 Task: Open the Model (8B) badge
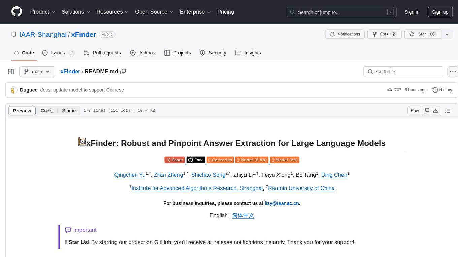pyautogui.click(x=285, y=160)
